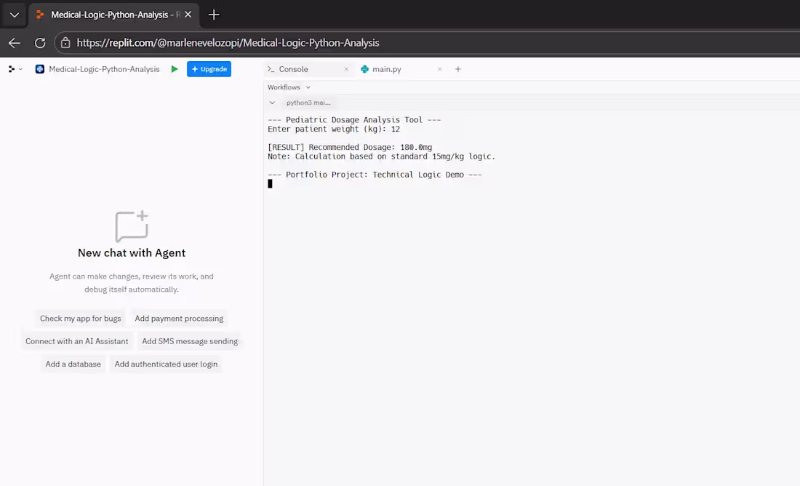Open a new browser tab
Screen dimensions: 800x486
(x=214, y=15)
